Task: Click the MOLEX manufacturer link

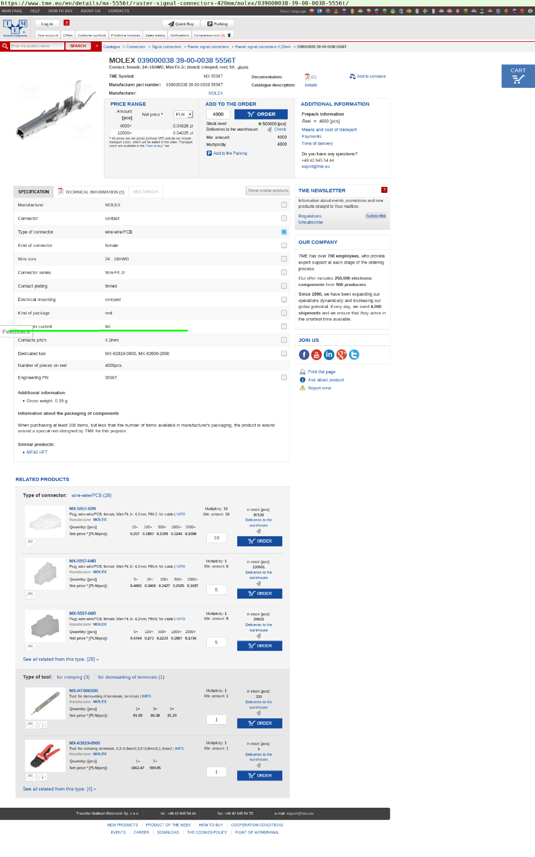Action: coord(216,93)
